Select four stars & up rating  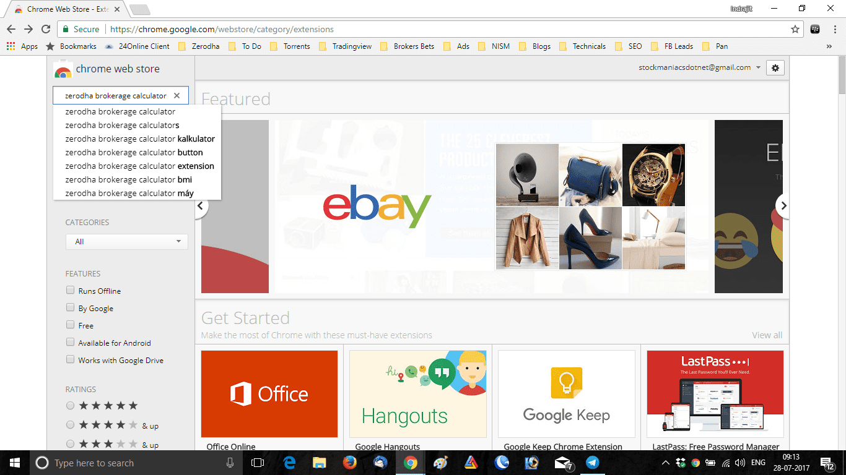point(70,425)
